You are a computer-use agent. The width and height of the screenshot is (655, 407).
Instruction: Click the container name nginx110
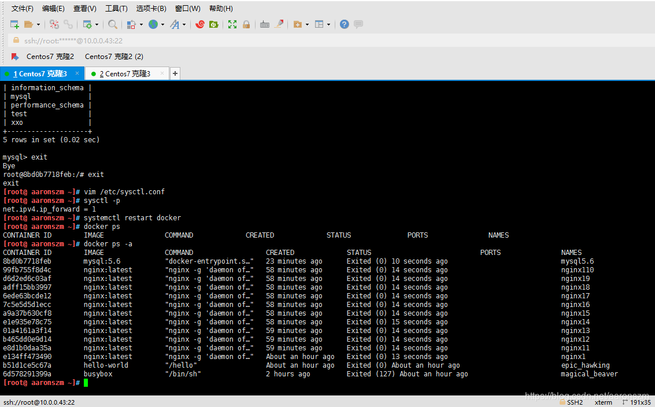coord(578,270)
